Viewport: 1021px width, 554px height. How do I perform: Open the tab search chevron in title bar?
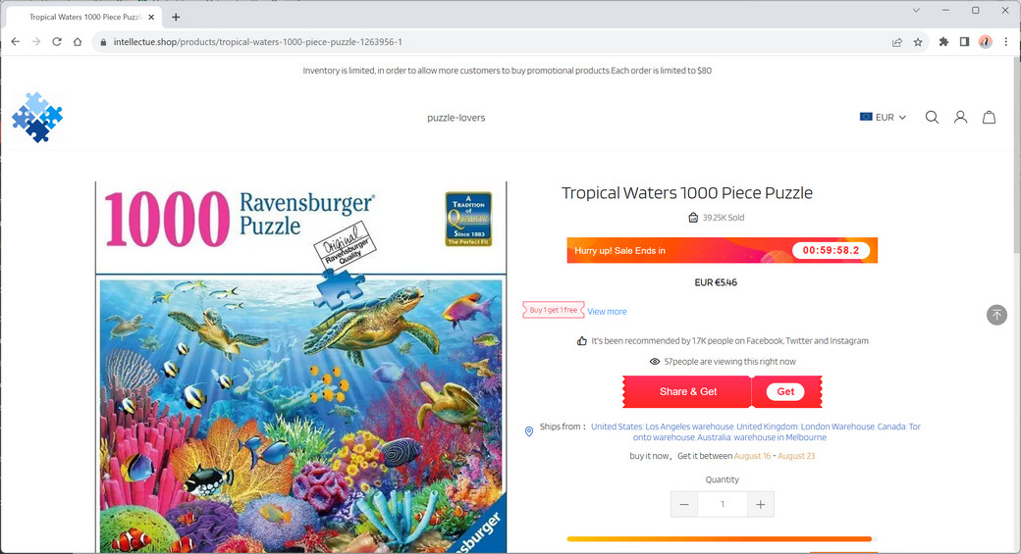pos(916,11)
